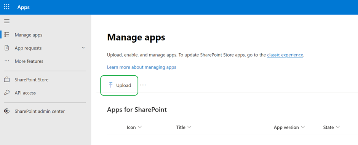Open Learn more about managing apps
358x145 pixels.
coord(142,67)
